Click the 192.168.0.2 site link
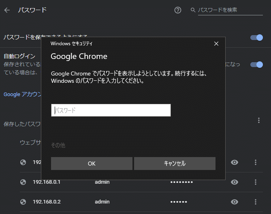271x214 pixels. tap(47, 202)
